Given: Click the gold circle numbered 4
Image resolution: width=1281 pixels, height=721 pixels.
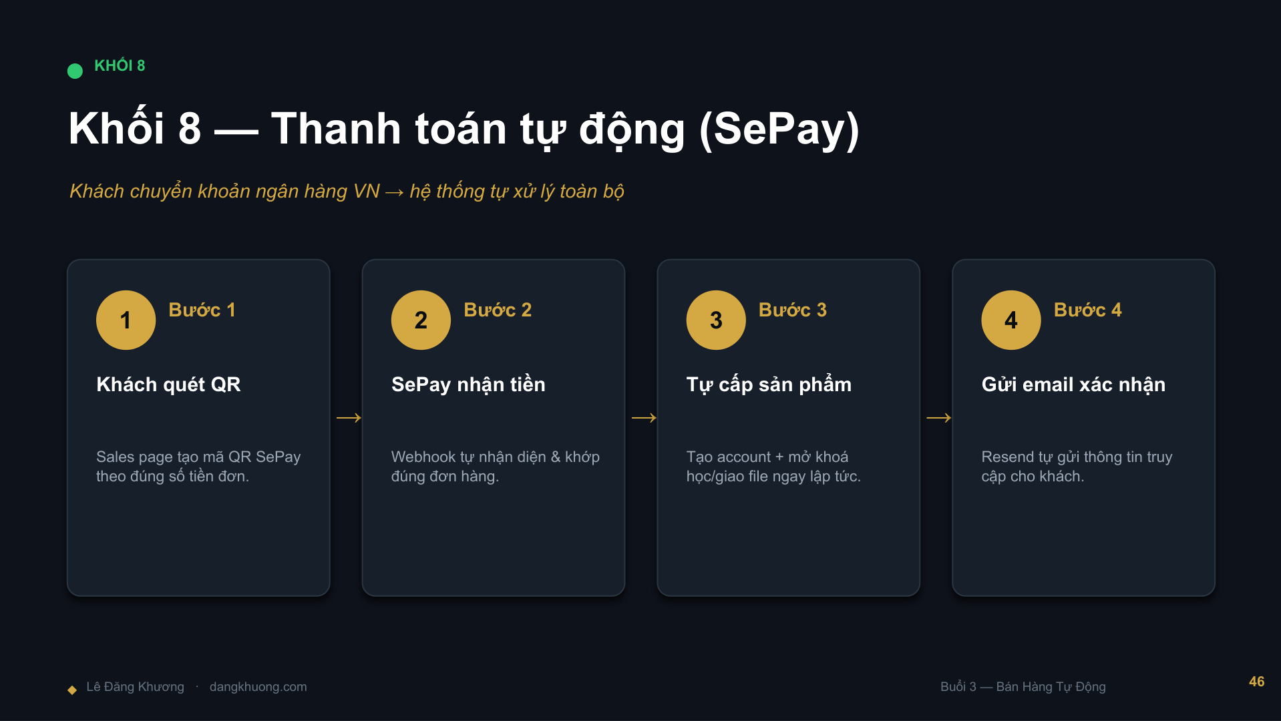Looking at the screenshot, I should point(1011,320).
